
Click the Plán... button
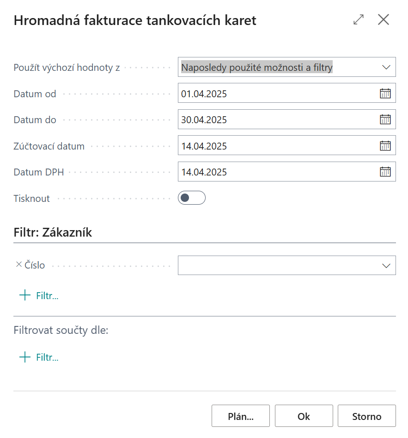click(x=240, y=416)
